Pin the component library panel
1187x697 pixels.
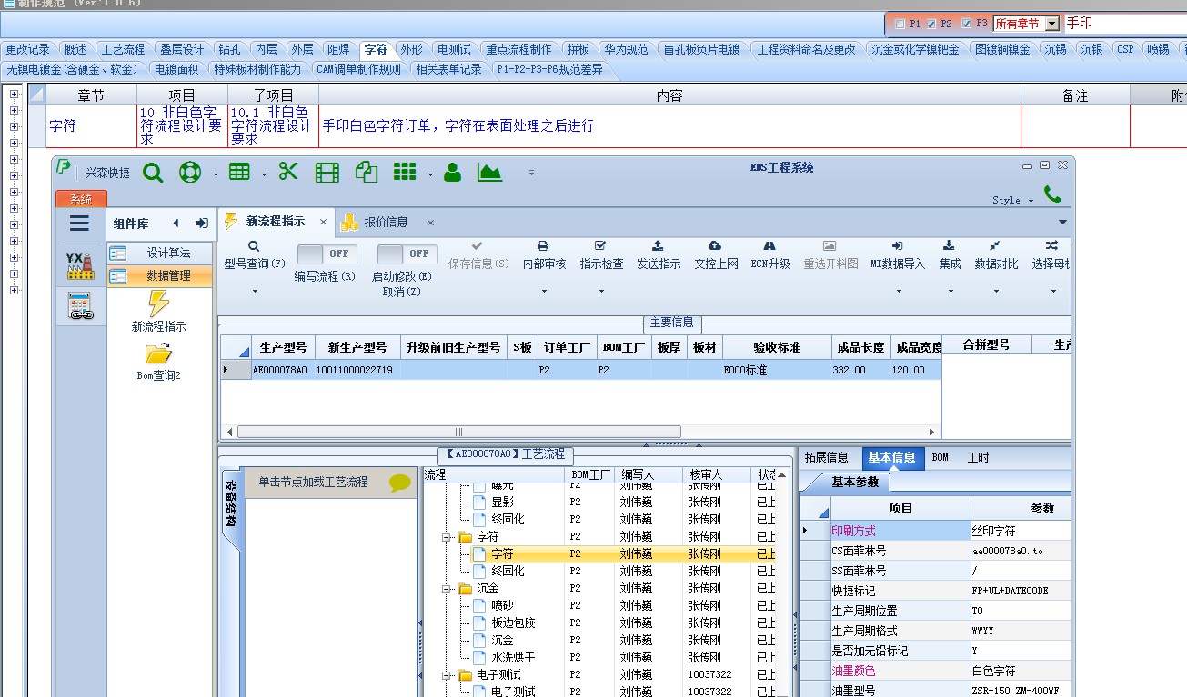[x=202, y=223]
